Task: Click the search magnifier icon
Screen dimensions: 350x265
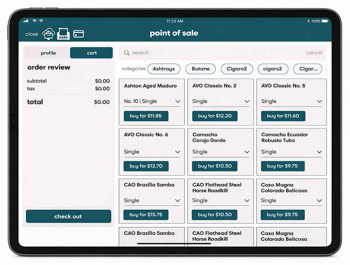Action: (x=127, y=53)
